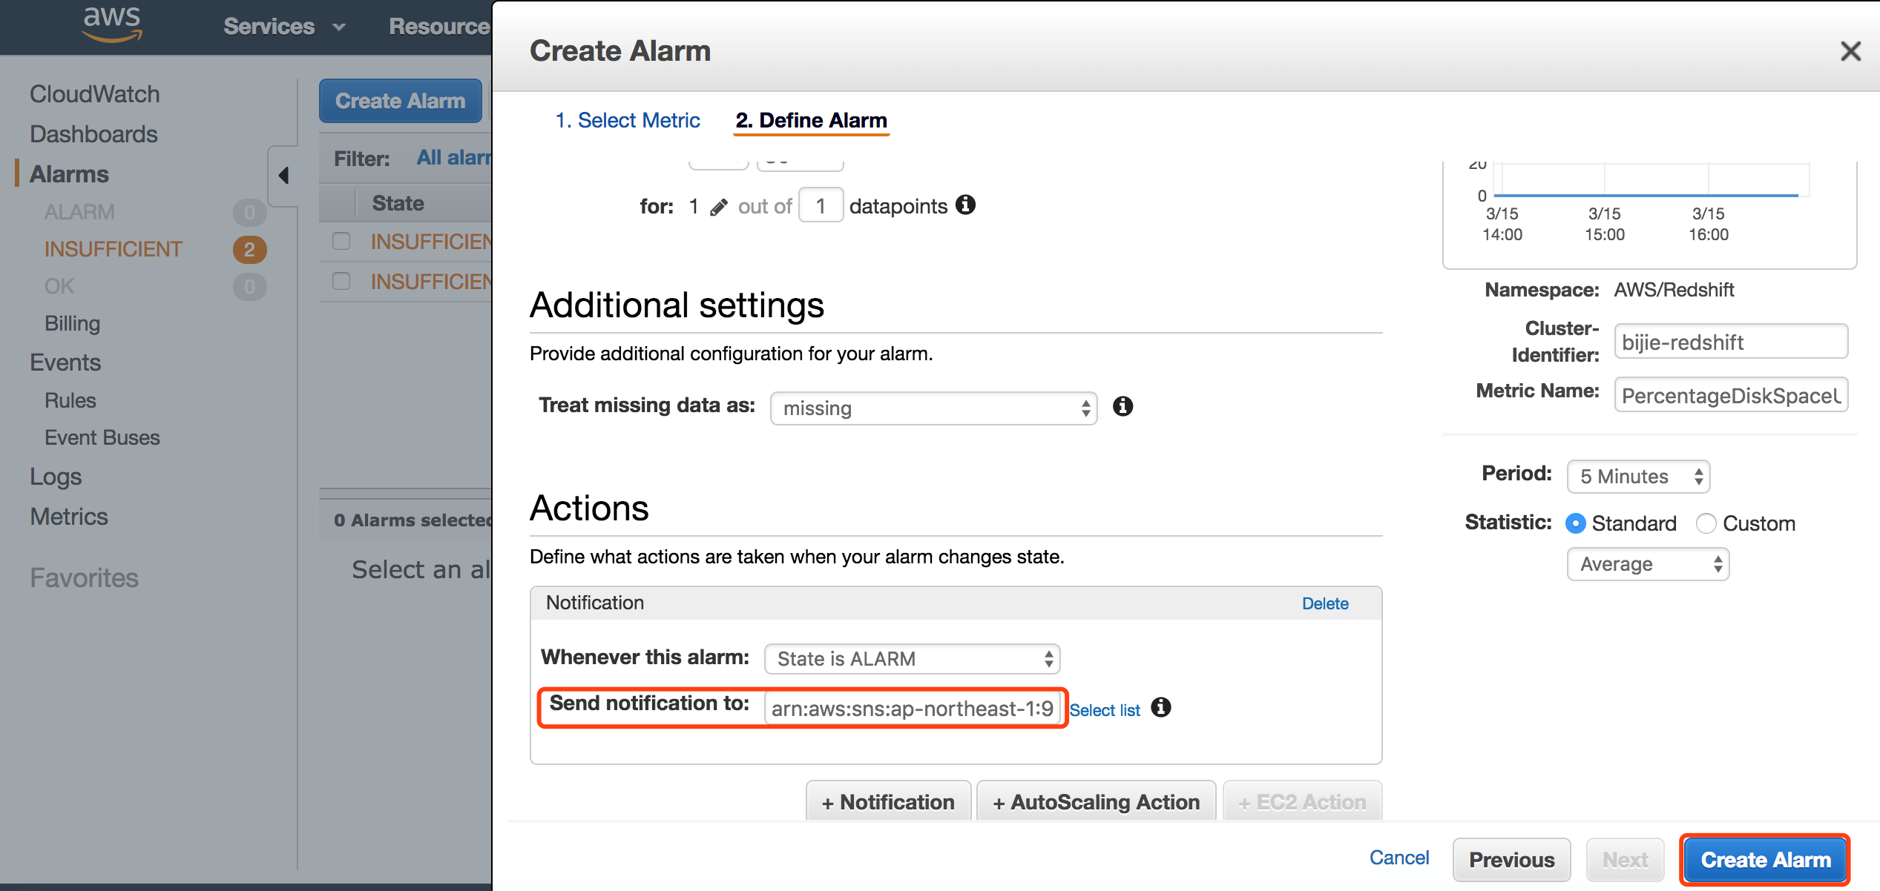The height and width of the screenshot is (891, 1880).
Task: Click the blue Create Alarm button at the bottom
Action: pos(1765,860)
